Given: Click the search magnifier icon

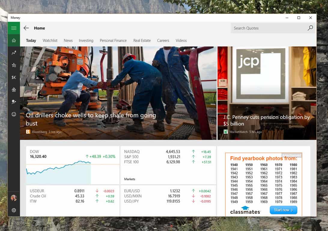Looking at the screenshot, I should click(310, 28).
